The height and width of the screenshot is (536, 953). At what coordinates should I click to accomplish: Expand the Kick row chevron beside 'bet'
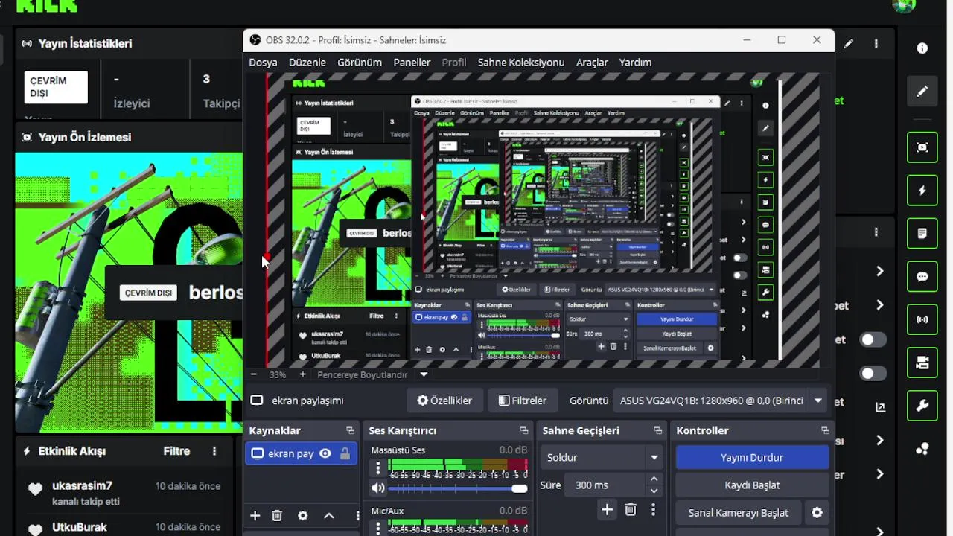pos(880,305)
